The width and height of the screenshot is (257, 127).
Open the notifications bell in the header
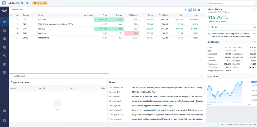click(27, 3)
